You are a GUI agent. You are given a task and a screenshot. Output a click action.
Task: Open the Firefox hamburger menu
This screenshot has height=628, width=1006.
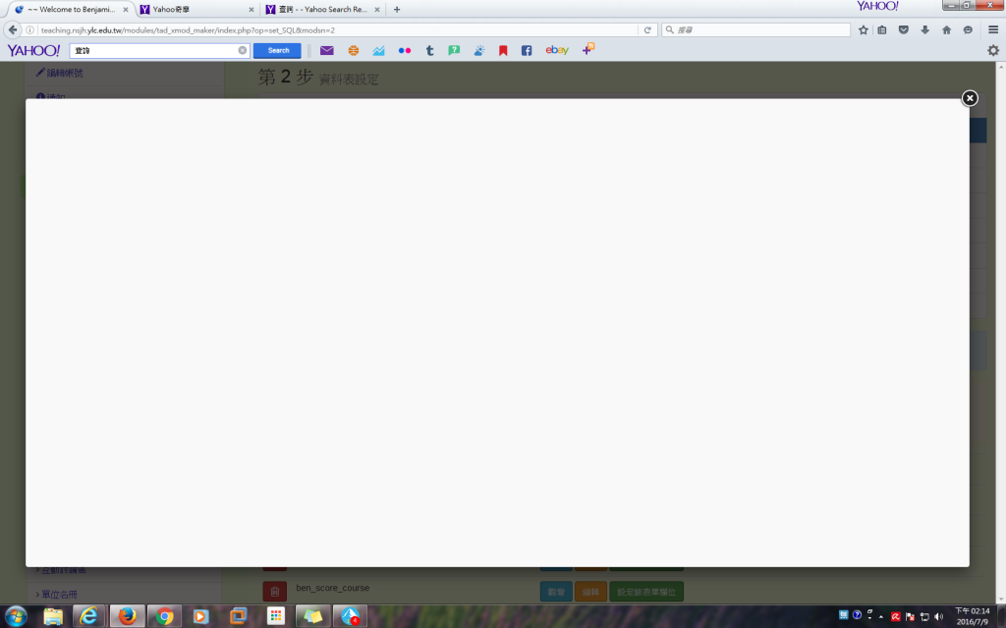point(993,30)
